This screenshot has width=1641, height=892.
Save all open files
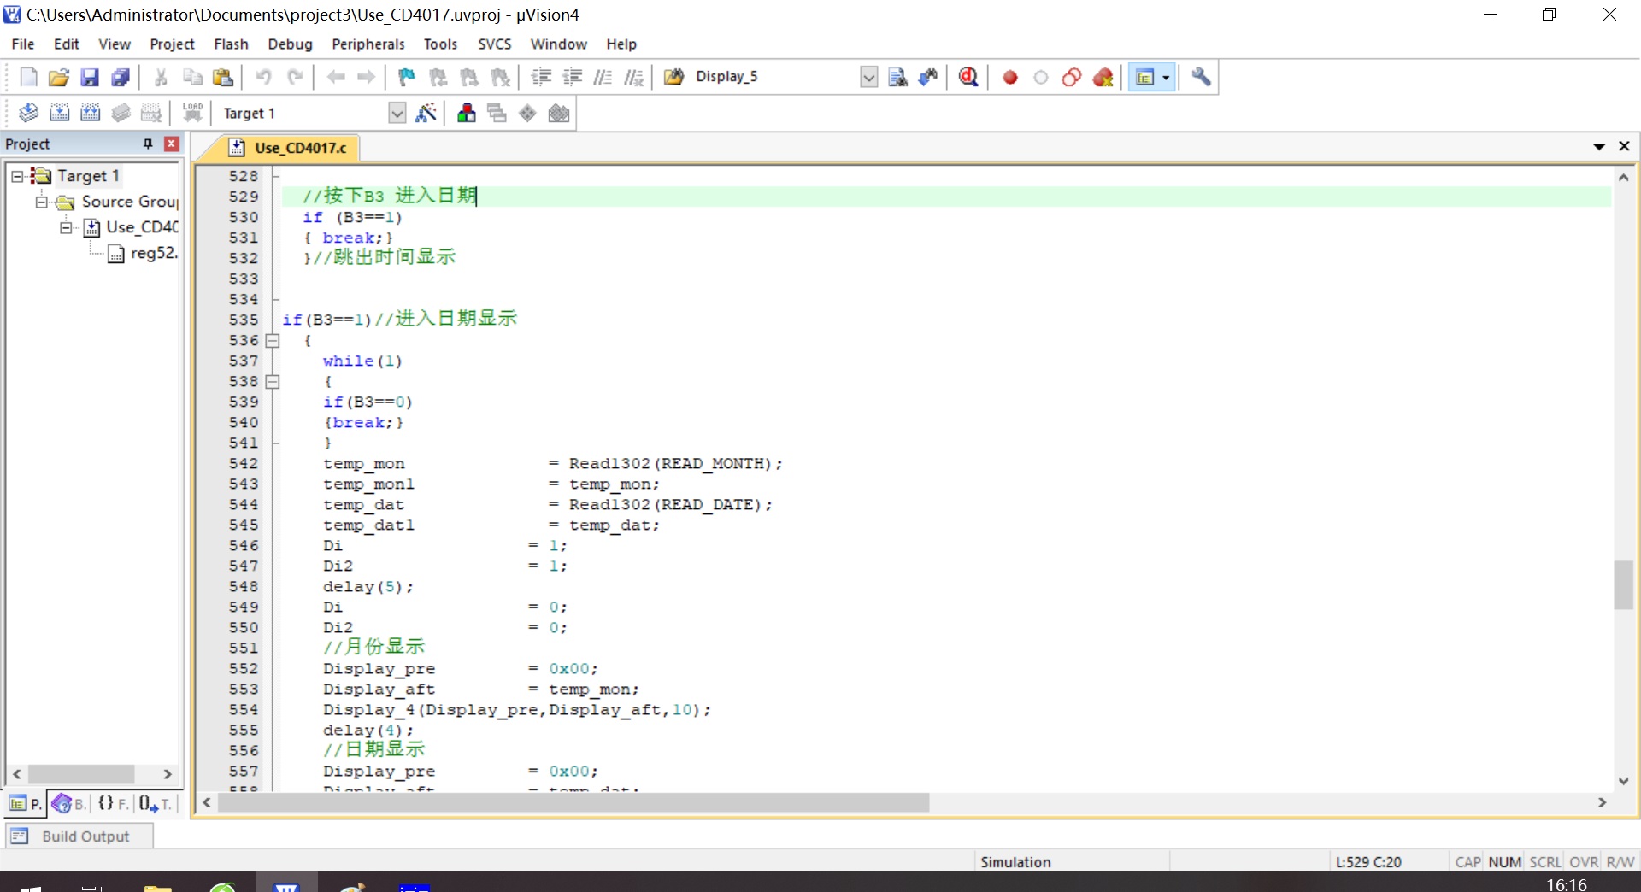tap(121, 77)
